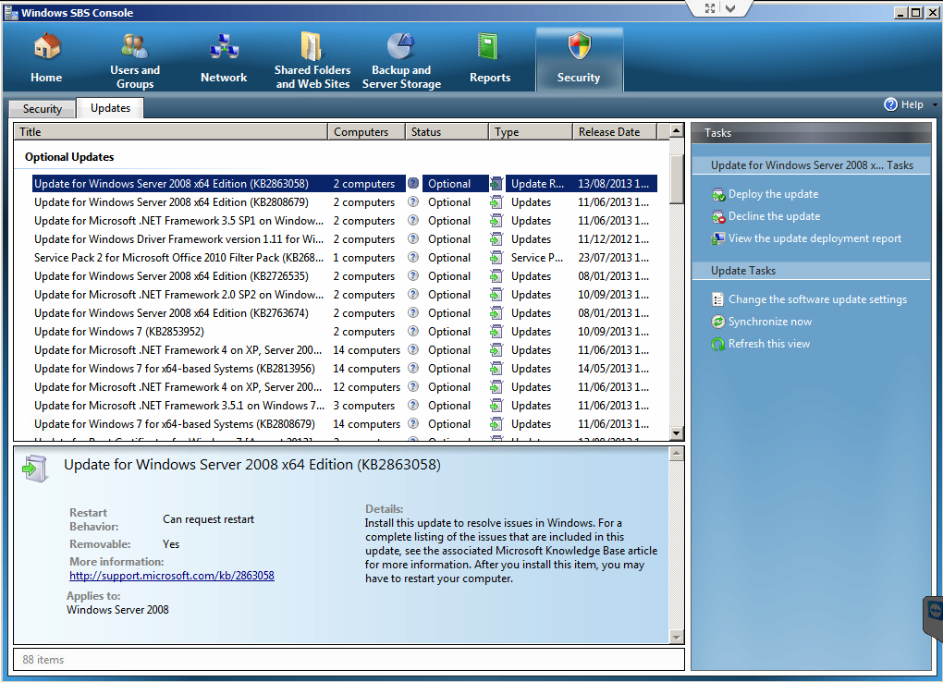Sort the list by Release Date column

point(615,132)
